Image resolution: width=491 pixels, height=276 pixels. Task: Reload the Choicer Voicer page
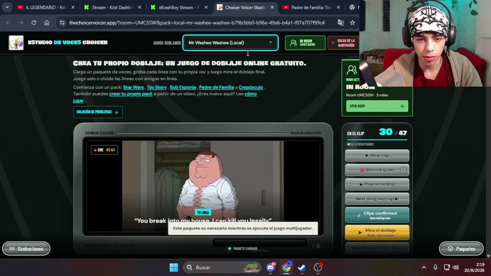point(34,23)
